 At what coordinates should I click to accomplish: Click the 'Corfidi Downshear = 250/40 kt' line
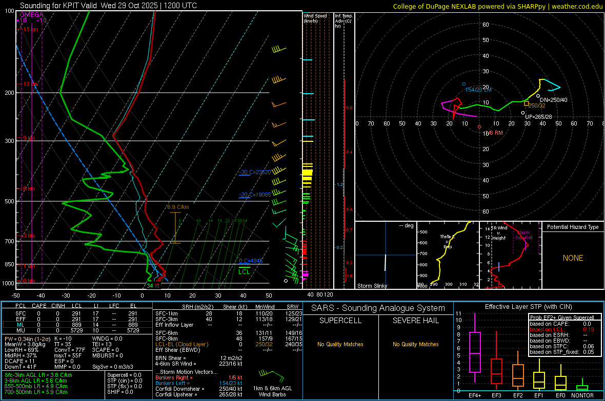pyautogui.click(x=199, y=389)
